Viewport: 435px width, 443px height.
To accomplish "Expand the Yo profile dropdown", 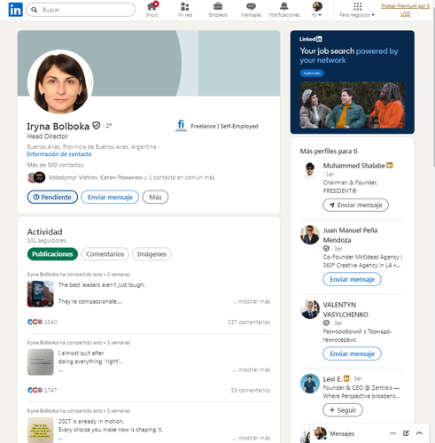I will point(317,10).
